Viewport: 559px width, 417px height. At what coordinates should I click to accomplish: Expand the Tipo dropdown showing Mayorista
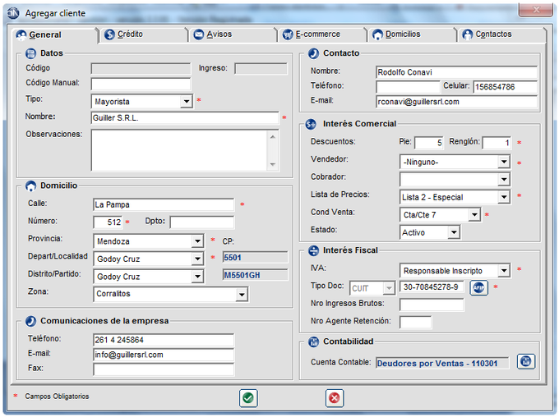187,102
